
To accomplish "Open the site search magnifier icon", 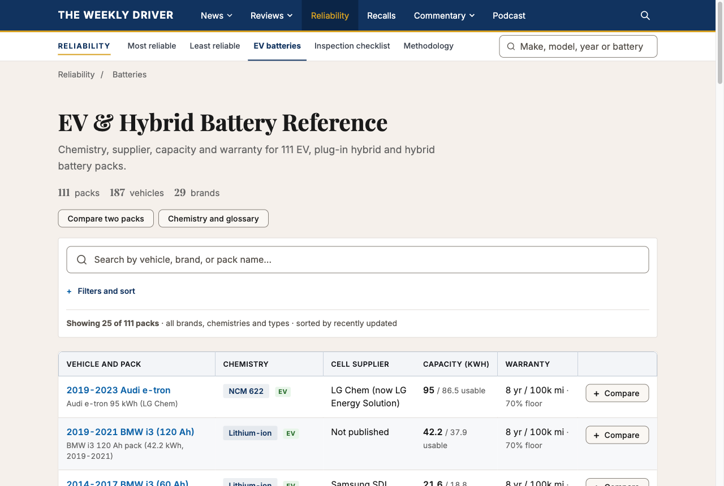I will 645,15.
